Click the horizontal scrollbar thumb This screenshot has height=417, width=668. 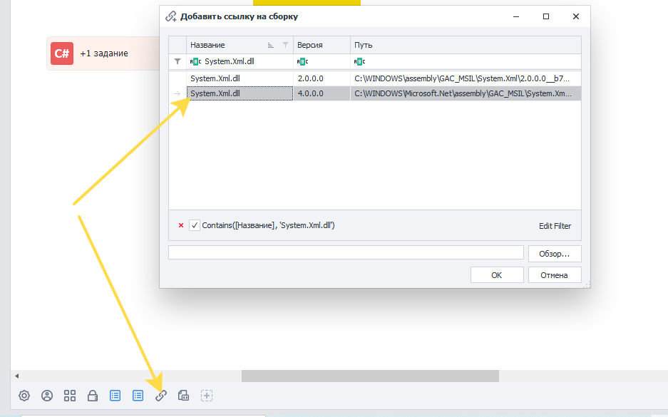[x=370, y=376]
